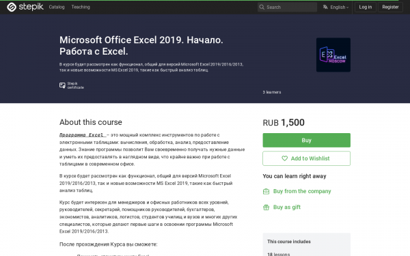This screenshot has width=410, height=256.
Task: Click the Register button
Action: 390,7
